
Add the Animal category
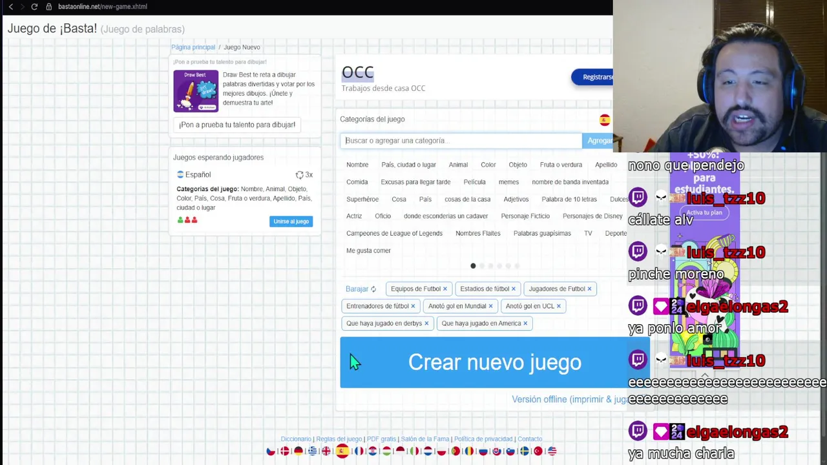click(x=458, y=165)
